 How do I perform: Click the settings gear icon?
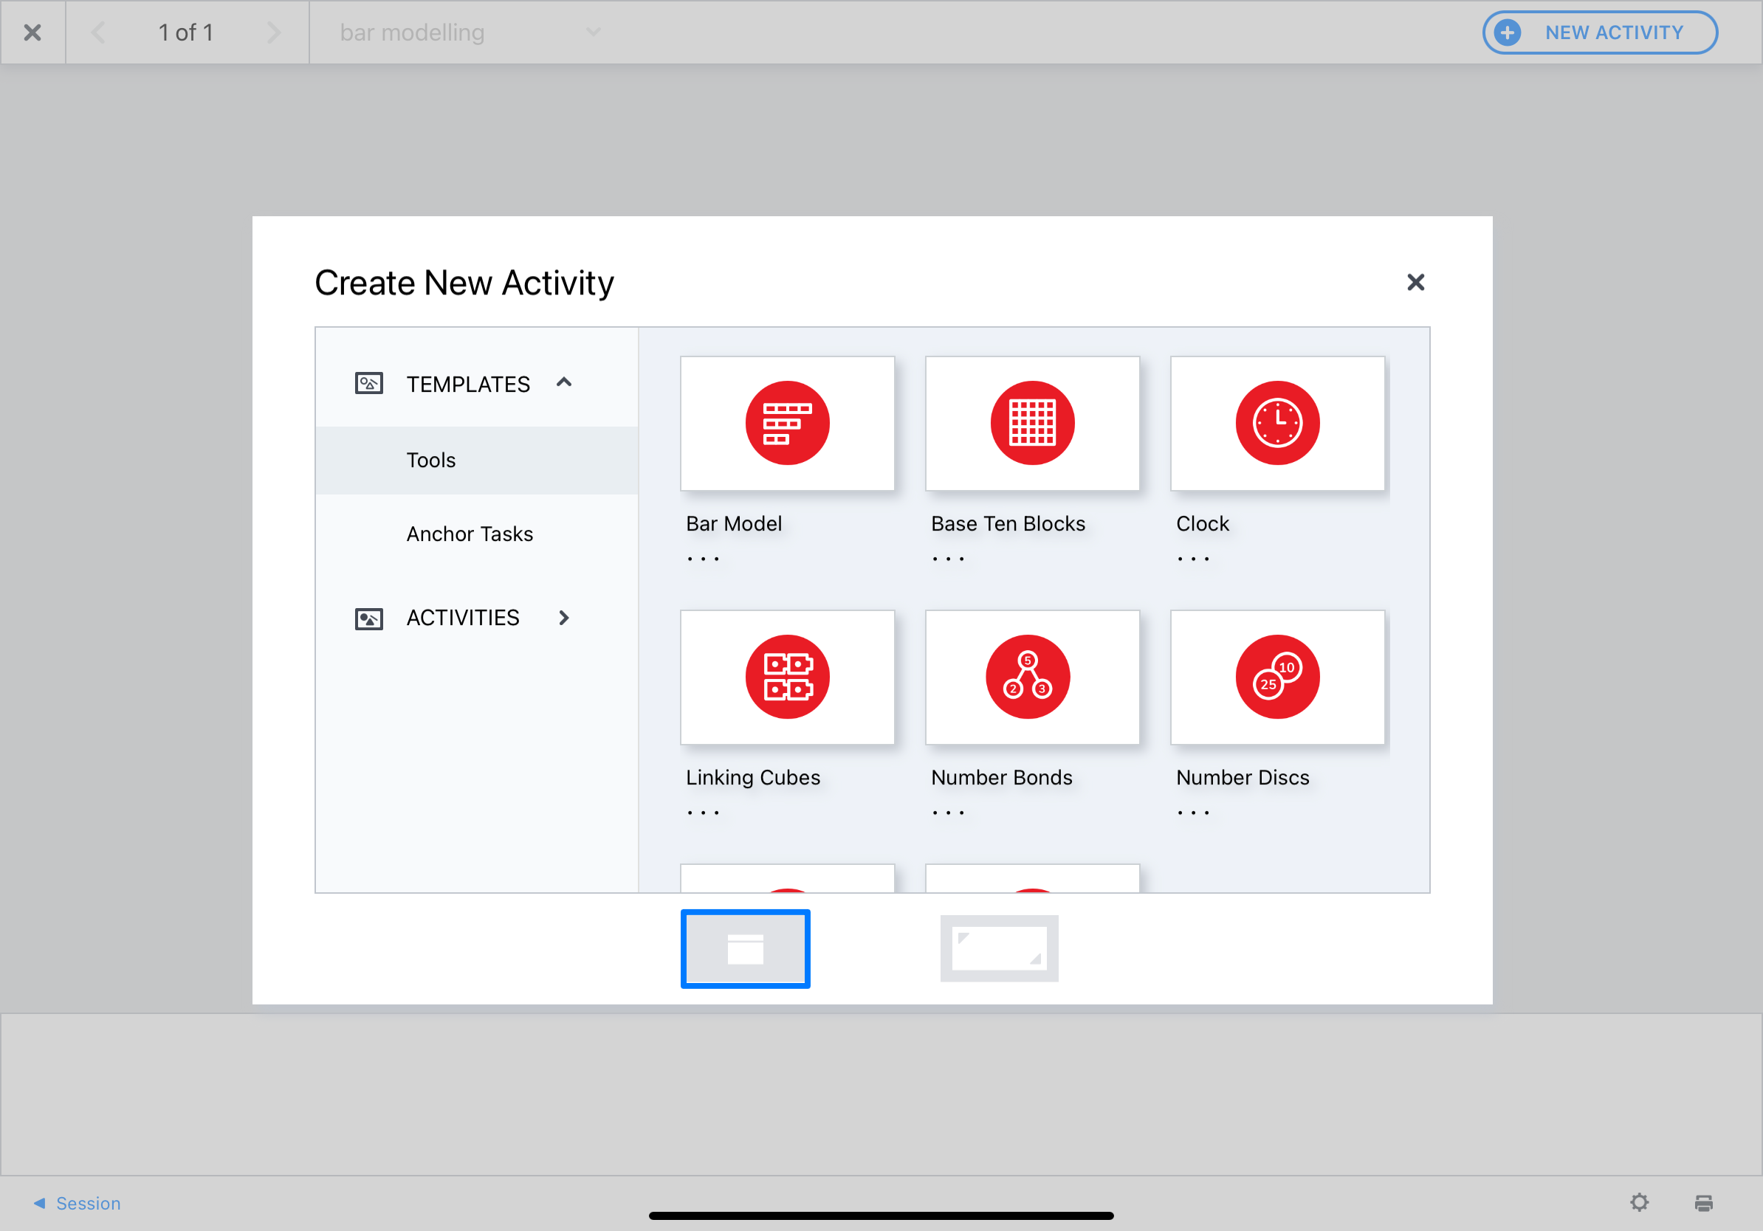coord(1639,1203)
